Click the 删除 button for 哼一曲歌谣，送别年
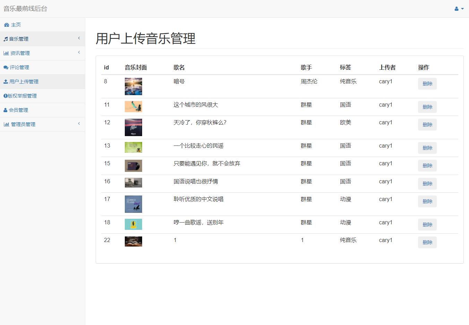Image resolution: width=469 pixels, height=325 pixels. [x=427, y=224]
